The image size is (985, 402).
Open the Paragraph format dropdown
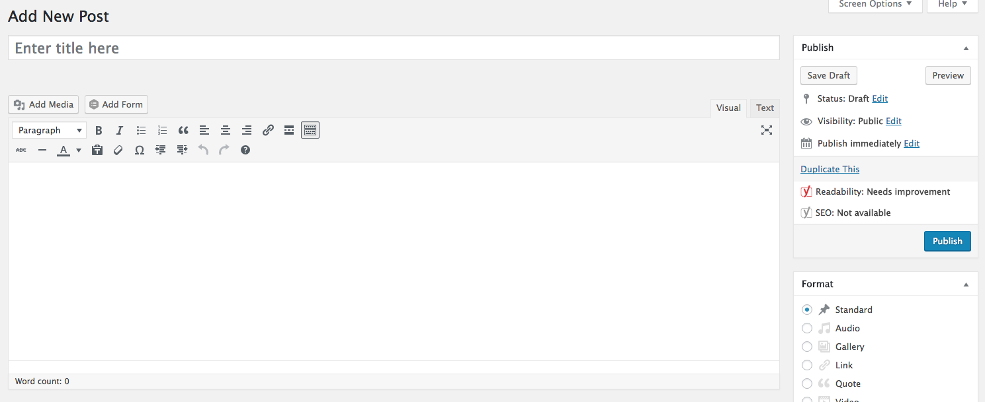pyautogui.click(x=50, y=130)
